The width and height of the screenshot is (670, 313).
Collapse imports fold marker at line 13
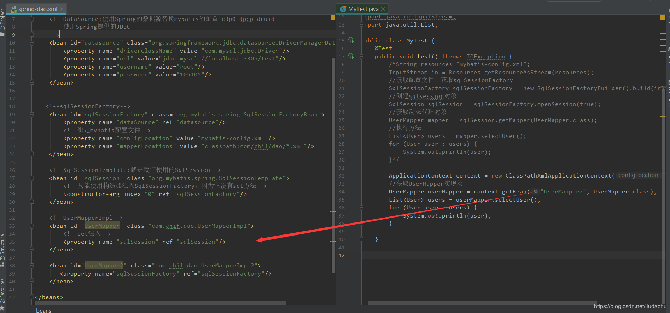pos(361,25)
